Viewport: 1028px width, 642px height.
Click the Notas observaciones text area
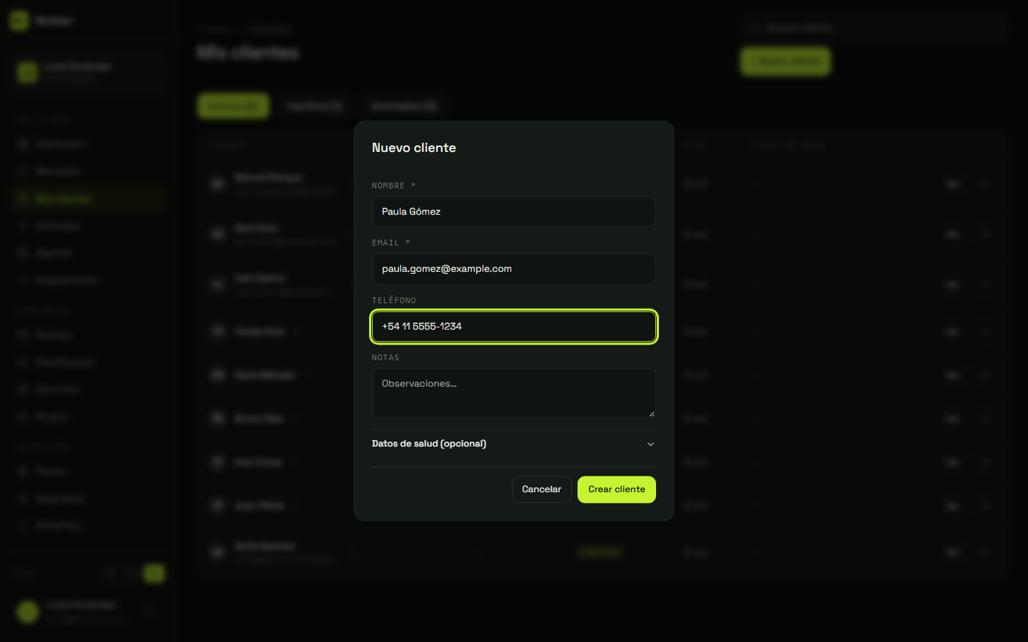[513, 393]
